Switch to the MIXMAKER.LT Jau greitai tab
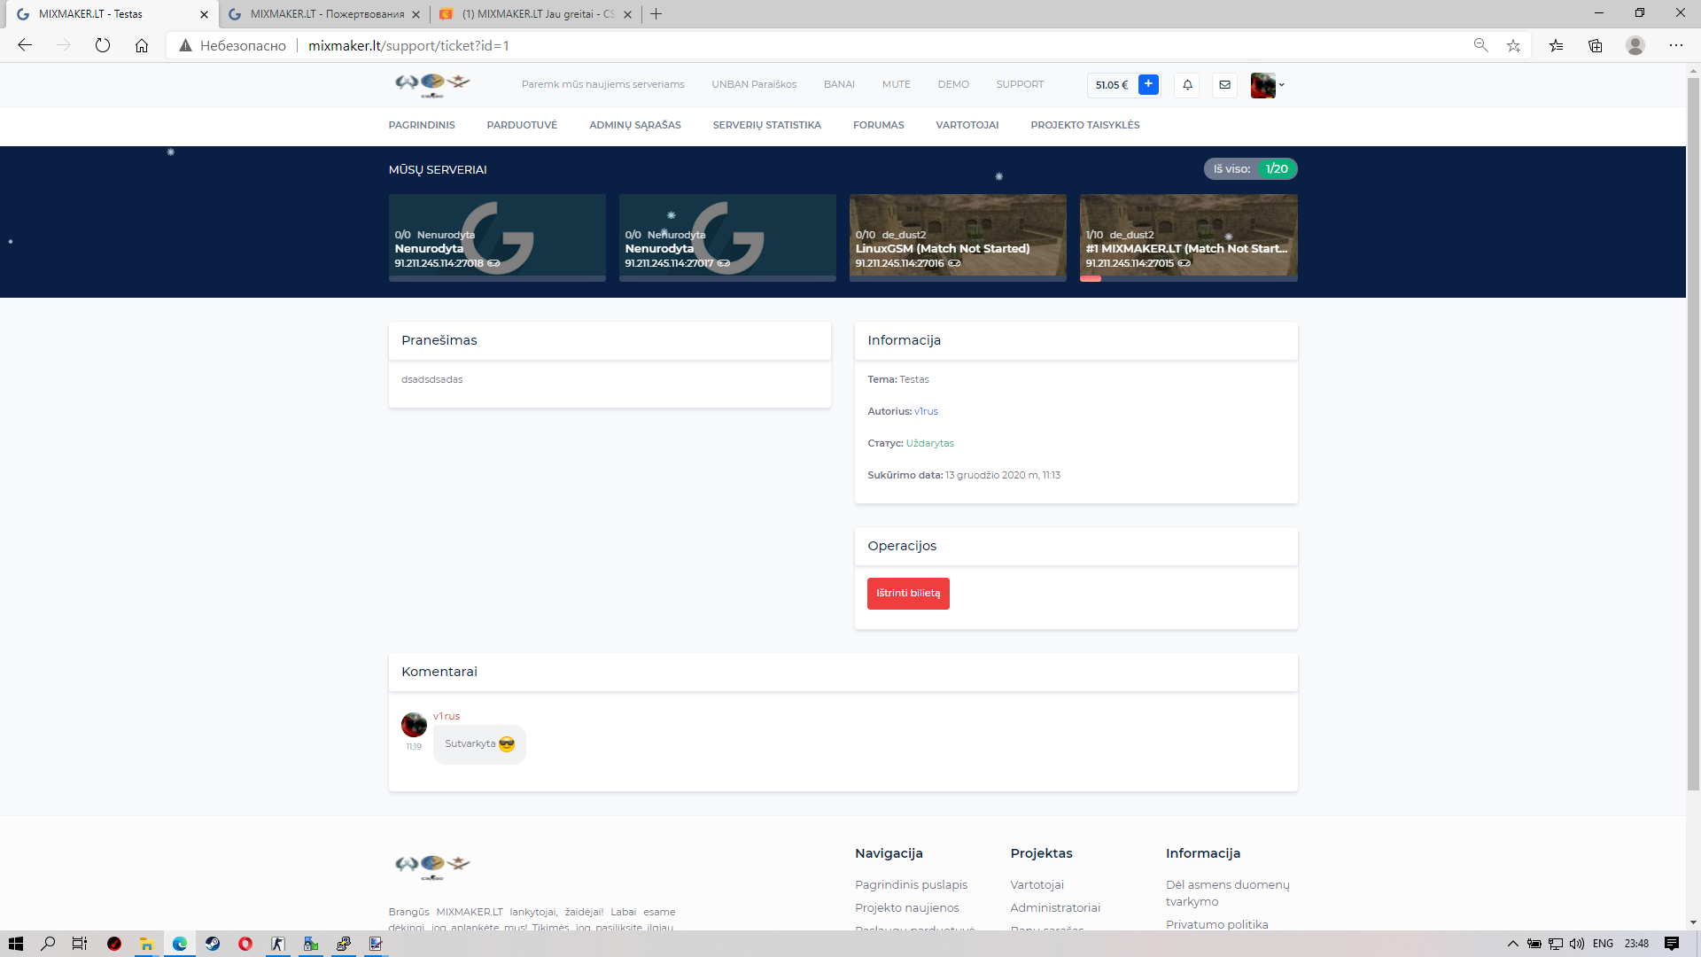 point(538,14)
